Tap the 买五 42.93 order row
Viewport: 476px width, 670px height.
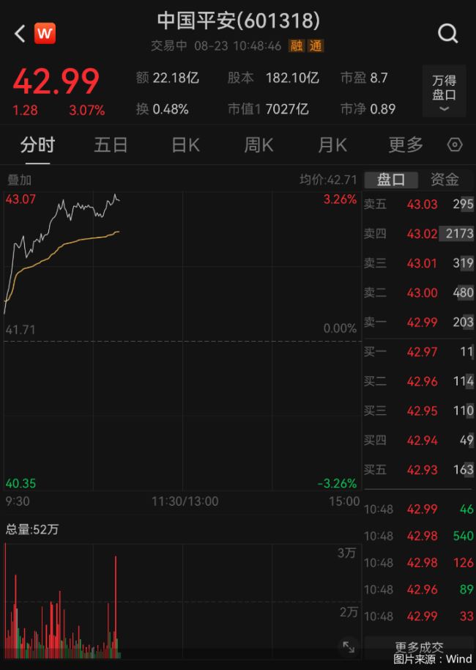(419, 470)
